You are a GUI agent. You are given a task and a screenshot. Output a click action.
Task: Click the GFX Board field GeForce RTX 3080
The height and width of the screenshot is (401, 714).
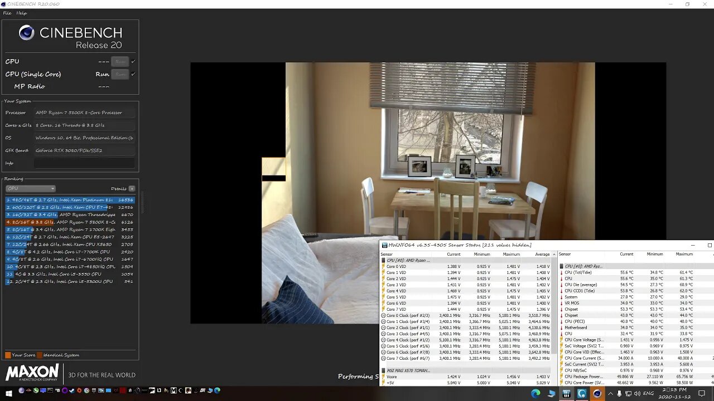tap(84, 150)
